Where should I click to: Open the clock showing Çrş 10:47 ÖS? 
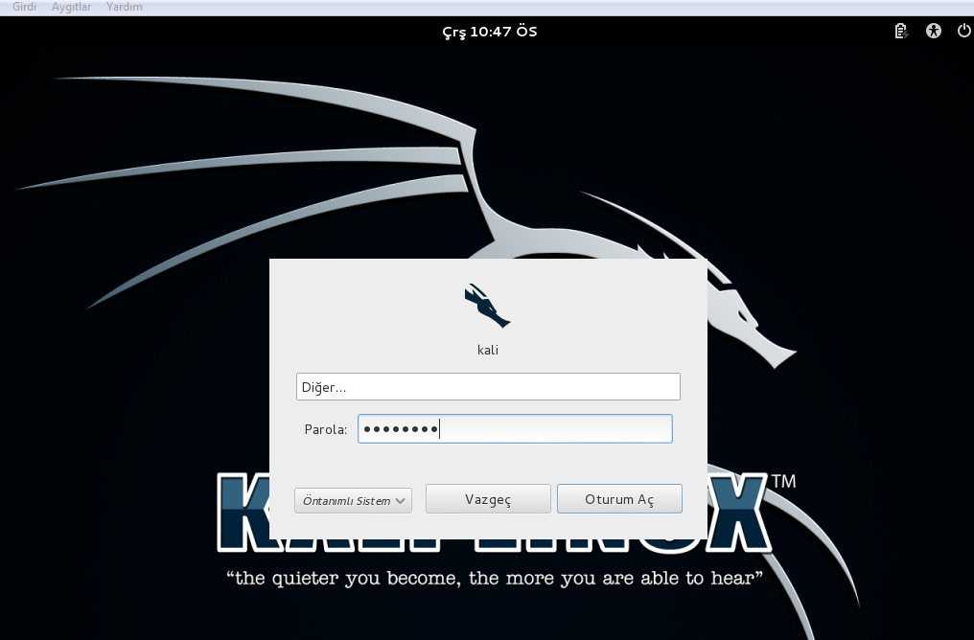(x=489, y=32)
